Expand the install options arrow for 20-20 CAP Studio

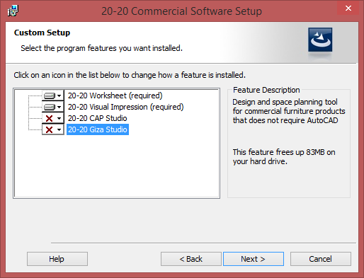[x=59, y=118]
